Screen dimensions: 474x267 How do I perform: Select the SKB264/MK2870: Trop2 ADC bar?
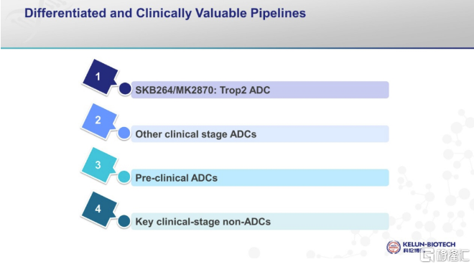[260, 90]
